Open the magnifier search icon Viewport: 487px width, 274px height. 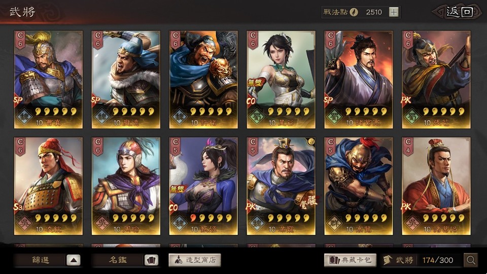click(x=471, y=260)
